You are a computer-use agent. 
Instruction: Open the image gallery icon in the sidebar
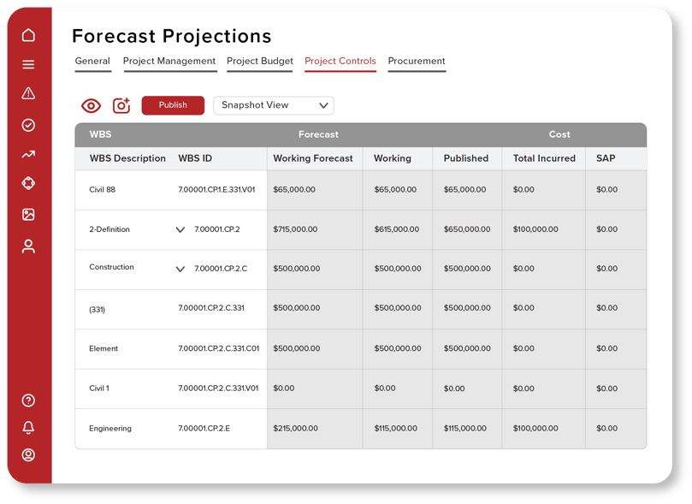(x=28, y=215)
